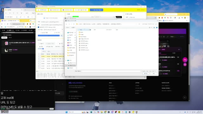Click the MELOMIND footer logo
This screenshot has width=203, height=114.
coord(75,83)
